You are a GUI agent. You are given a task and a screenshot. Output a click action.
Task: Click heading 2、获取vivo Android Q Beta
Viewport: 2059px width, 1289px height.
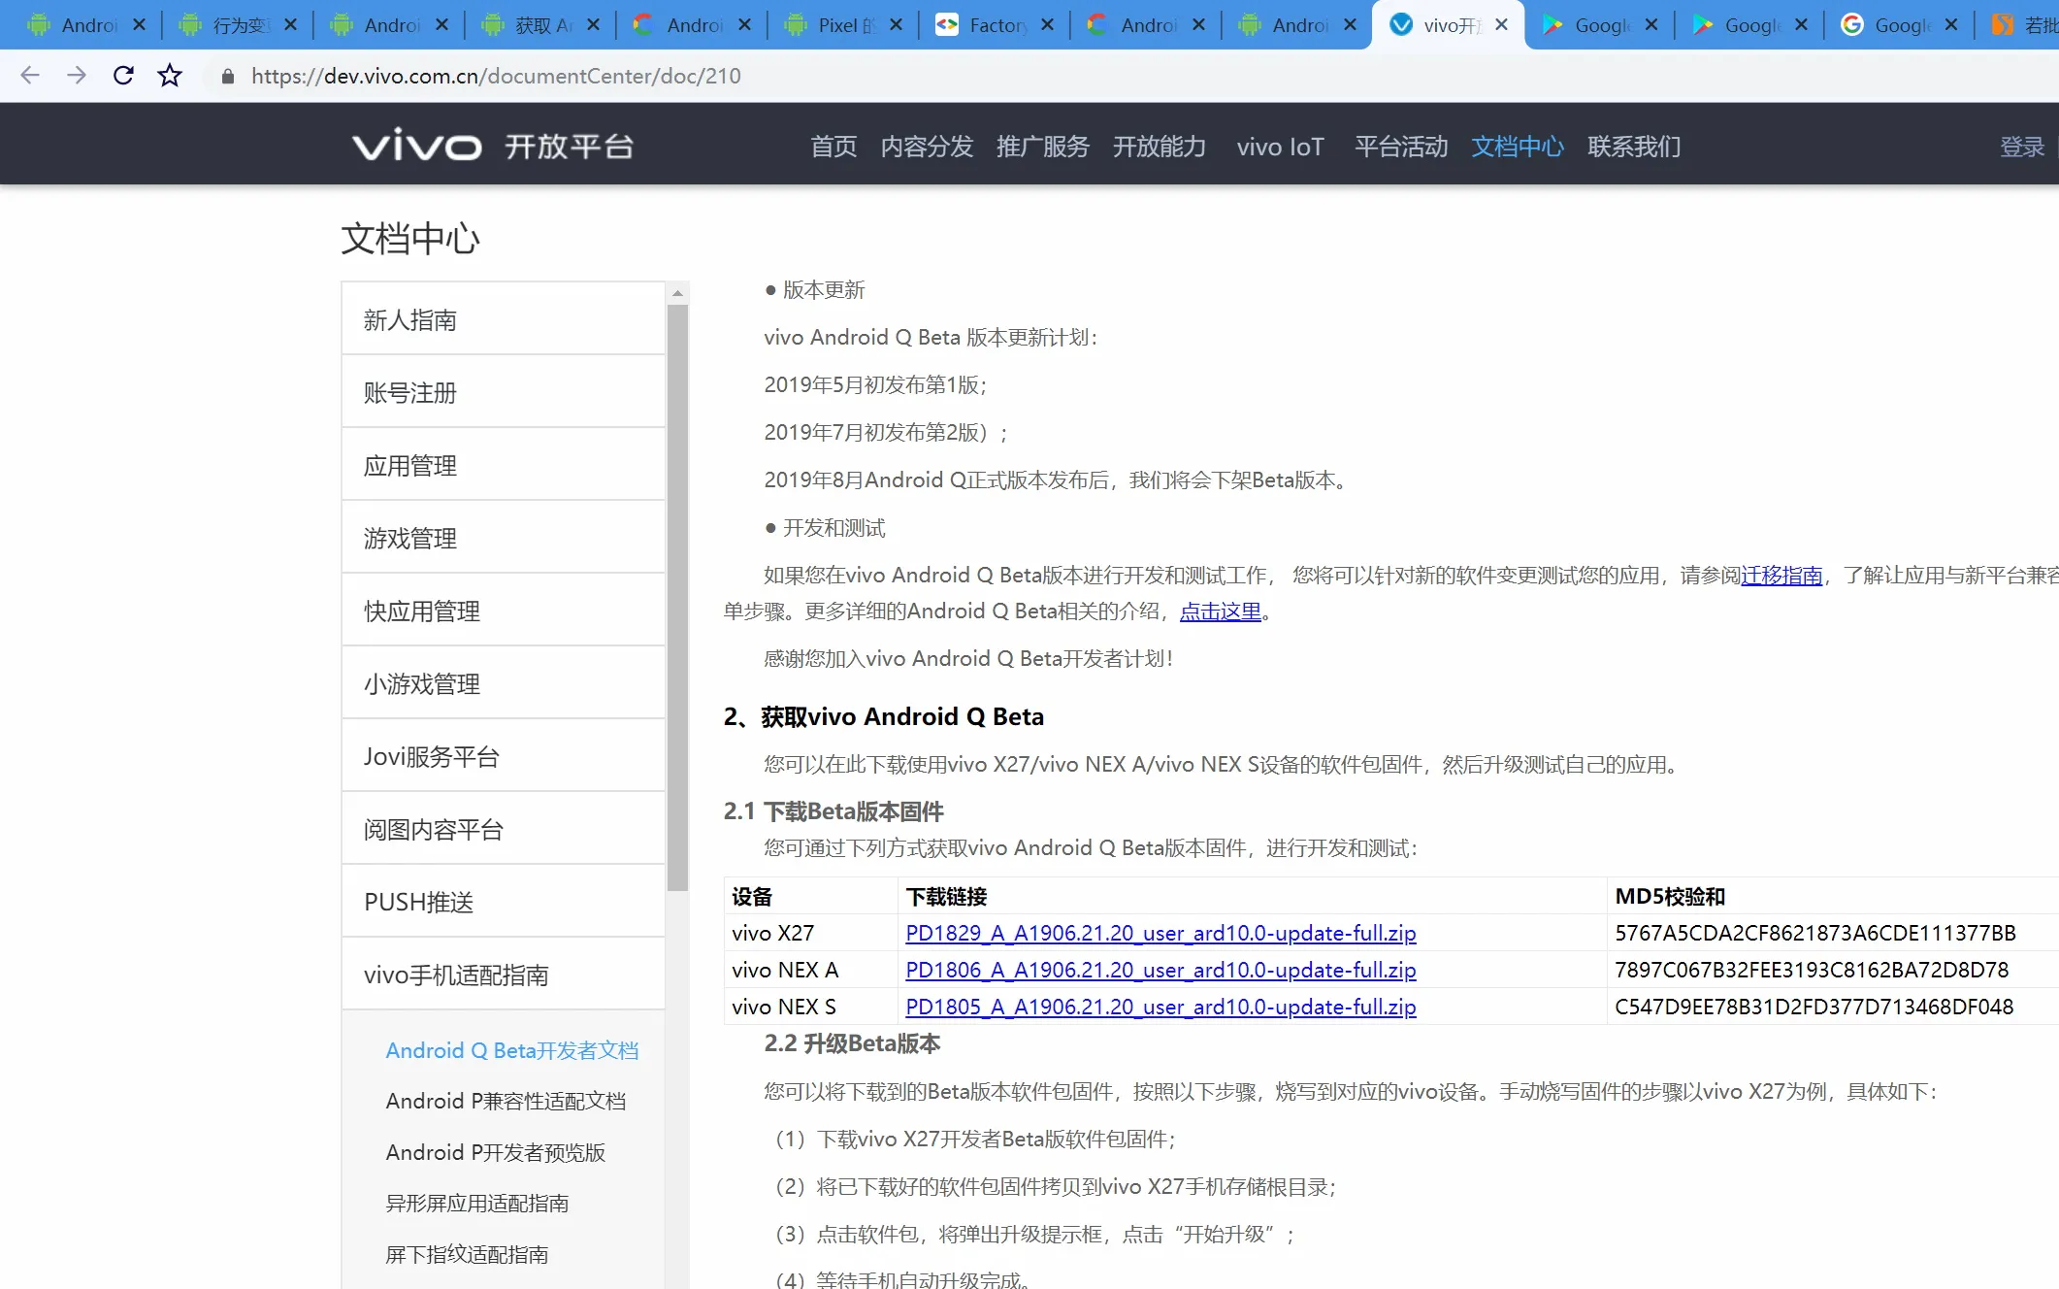click(884, 716)
